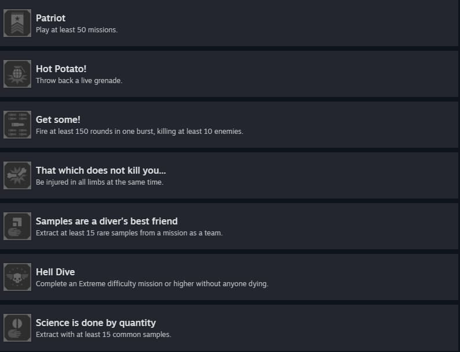Select the Extract at least 15 rare samples text
This screenshot has width=460, height=352.
pos(129,233)
